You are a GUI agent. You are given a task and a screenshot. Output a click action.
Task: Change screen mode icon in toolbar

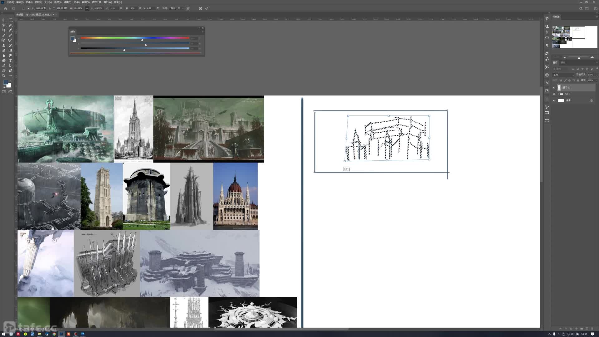[x=10, y=92]
